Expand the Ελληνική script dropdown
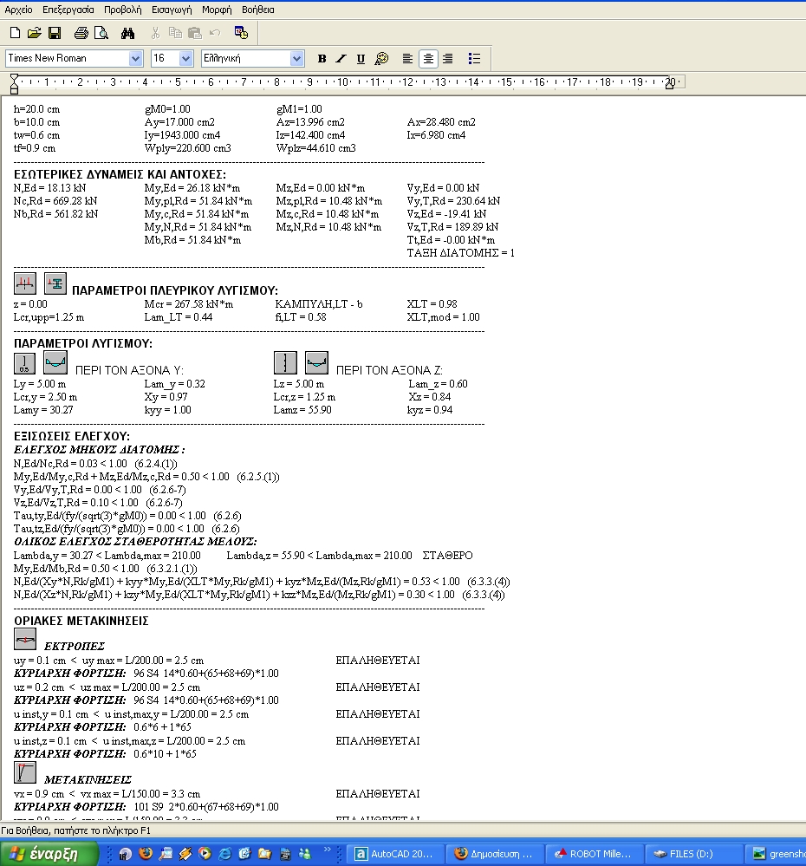 click(297, 59)
